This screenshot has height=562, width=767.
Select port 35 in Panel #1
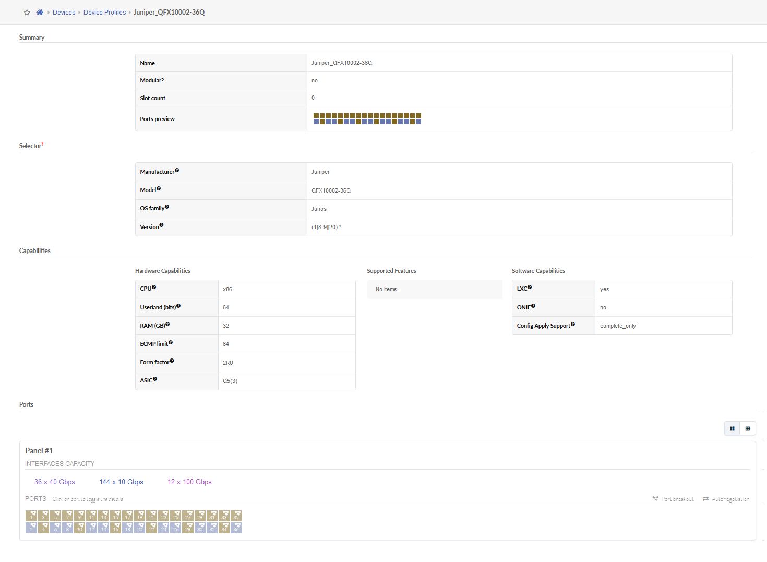(x=236, y=516)
